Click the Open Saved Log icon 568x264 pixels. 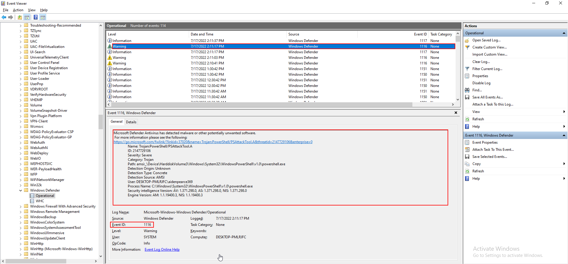point(467,40)
